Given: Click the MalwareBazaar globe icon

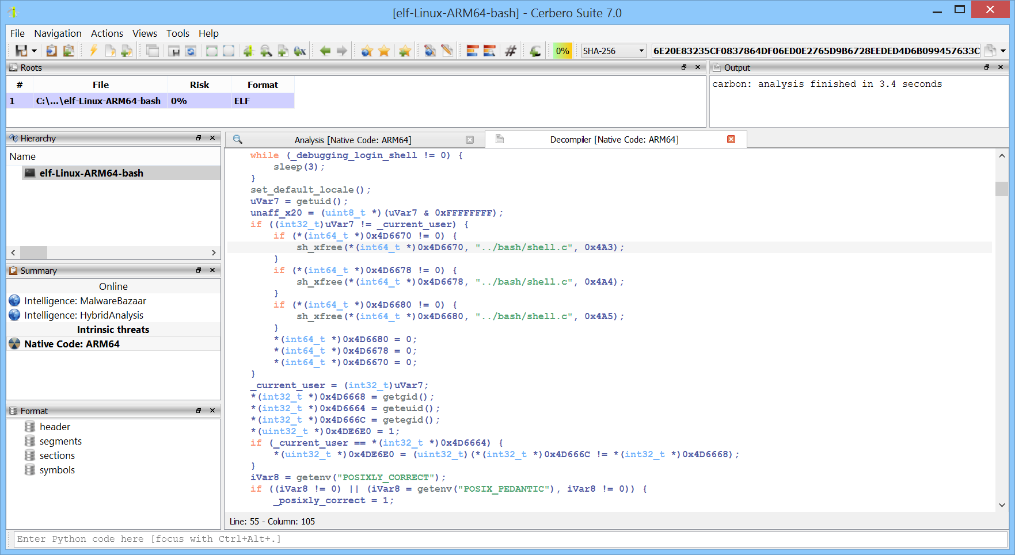Looking at the screenshot, I should (15, 301).
